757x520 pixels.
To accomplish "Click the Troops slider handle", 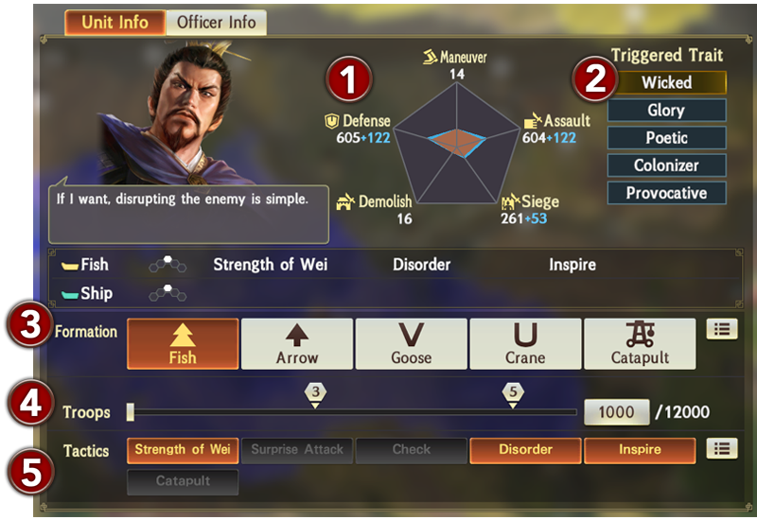I will (x=131, y=412).
